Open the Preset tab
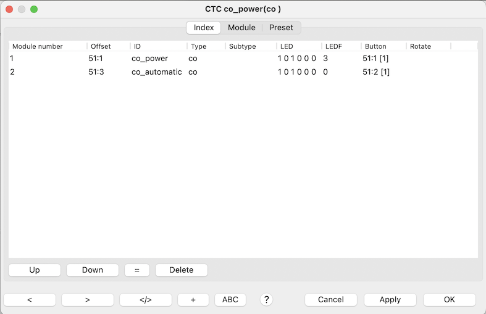Viewport: 486px width, 314px height. coord(281,28)
